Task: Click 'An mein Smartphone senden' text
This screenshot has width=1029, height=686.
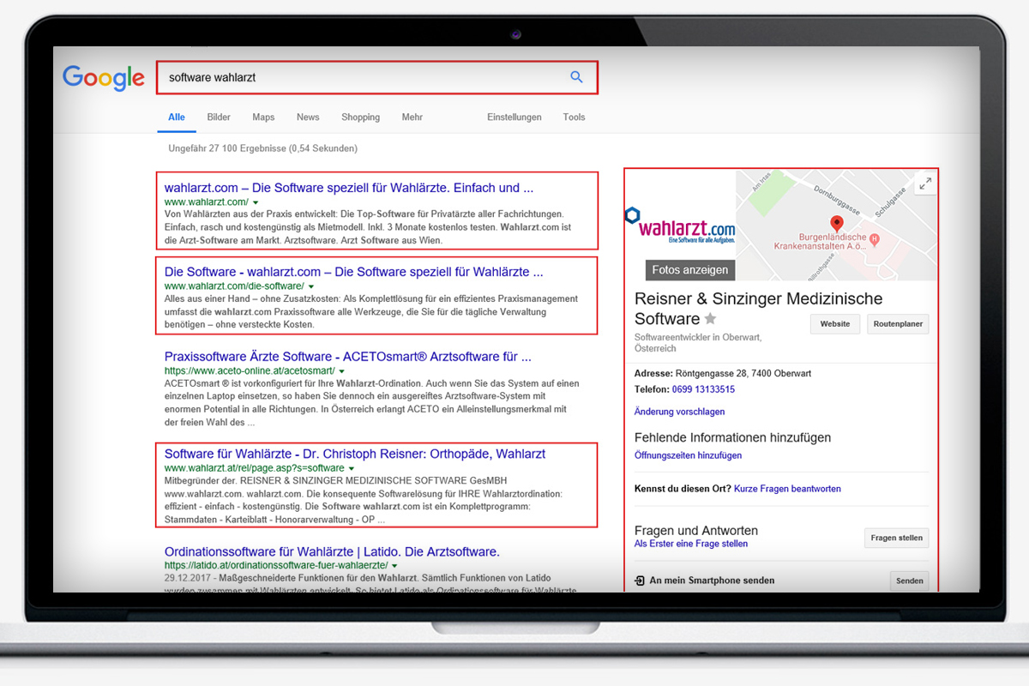Action: pyautogui.click(x=712, y=581)
